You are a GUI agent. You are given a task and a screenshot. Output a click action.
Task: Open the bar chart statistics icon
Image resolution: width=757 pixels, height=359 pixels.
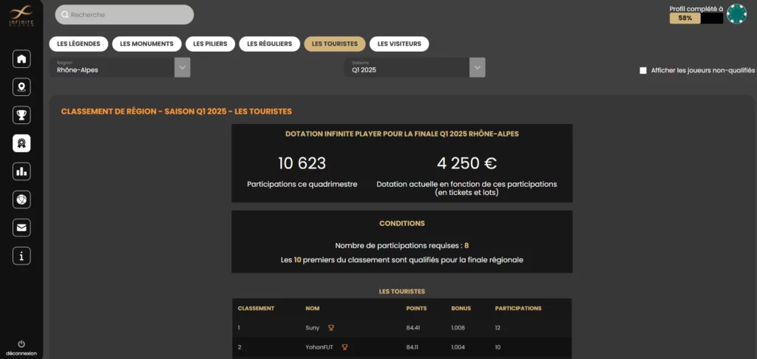coord(21,171)
